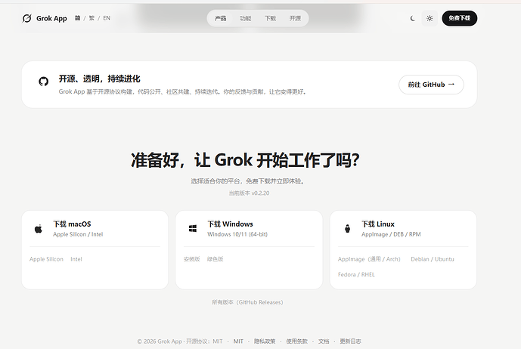
Task: Click the 前往 GitHub button
Action: pos(431,85)
